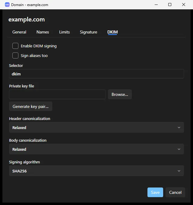193x205 pixels.
Task: Click the chevron arrow of Header canonicalization
Action: point(179,128)
